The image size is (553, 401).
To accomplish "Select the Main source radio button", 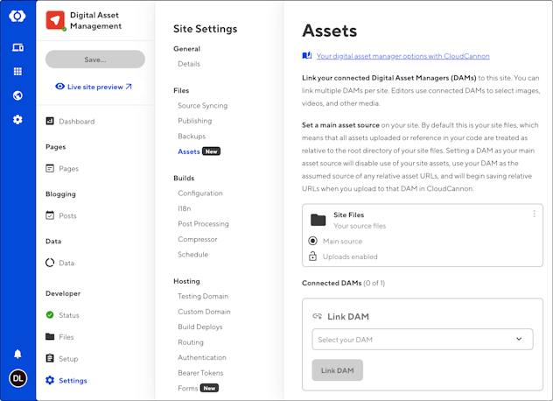I will click(312, 241).
